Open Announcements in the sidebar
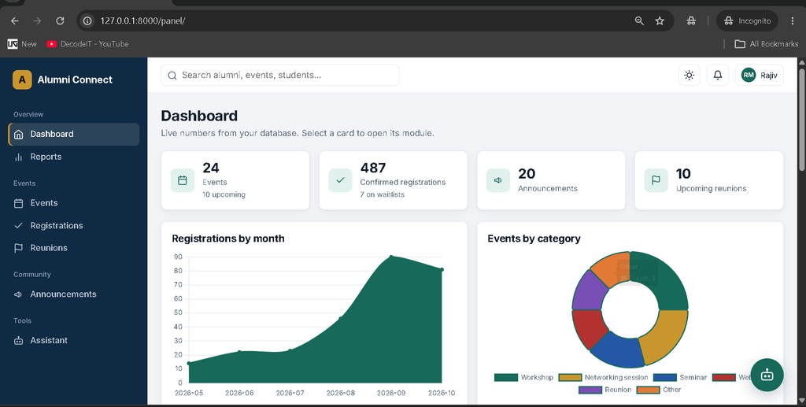Viewport: 806px width, 407px height. (x=74, y=294)
